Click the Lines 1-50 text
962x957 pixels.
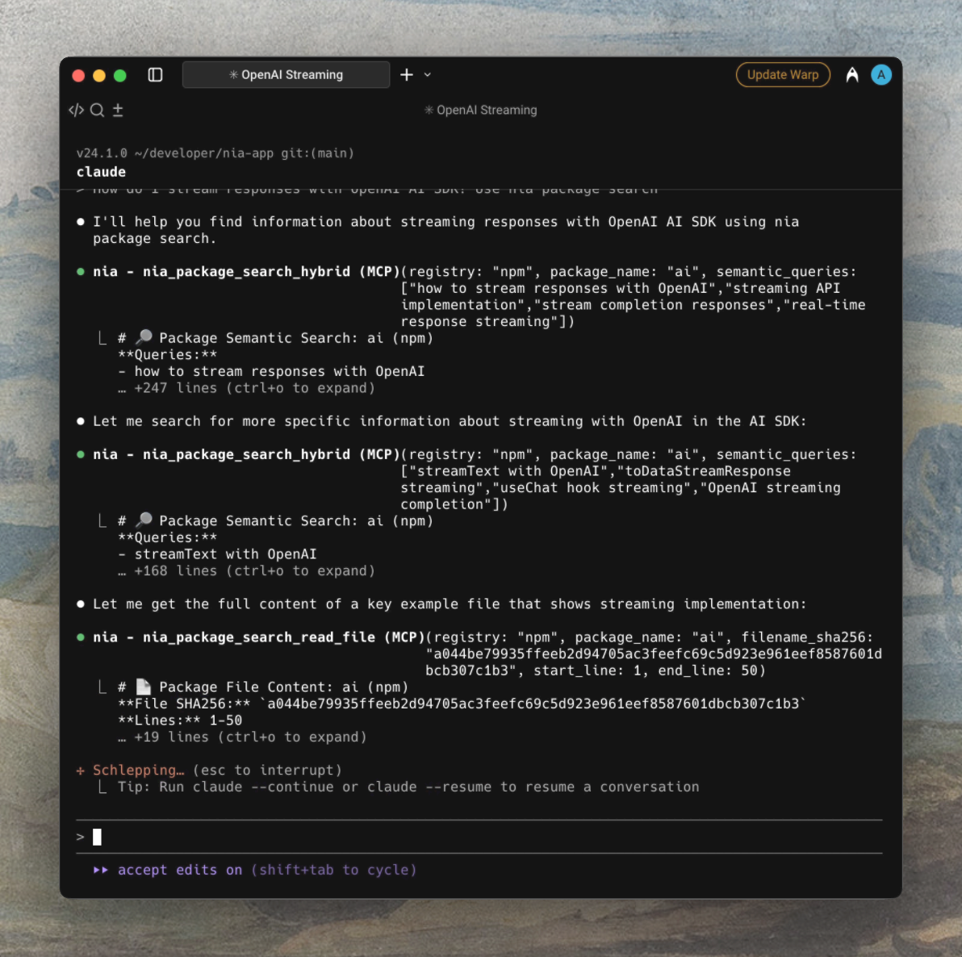click(180, 721)
